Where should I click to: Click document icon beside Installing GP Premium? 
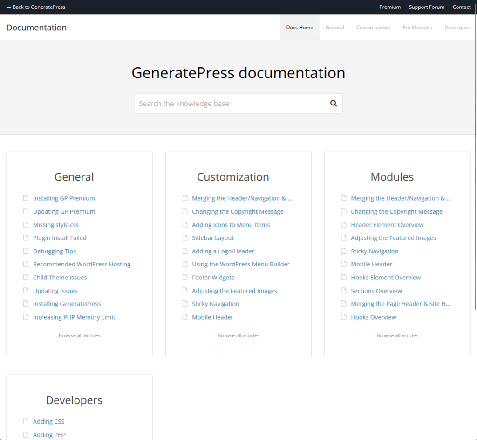click(26, 198)
